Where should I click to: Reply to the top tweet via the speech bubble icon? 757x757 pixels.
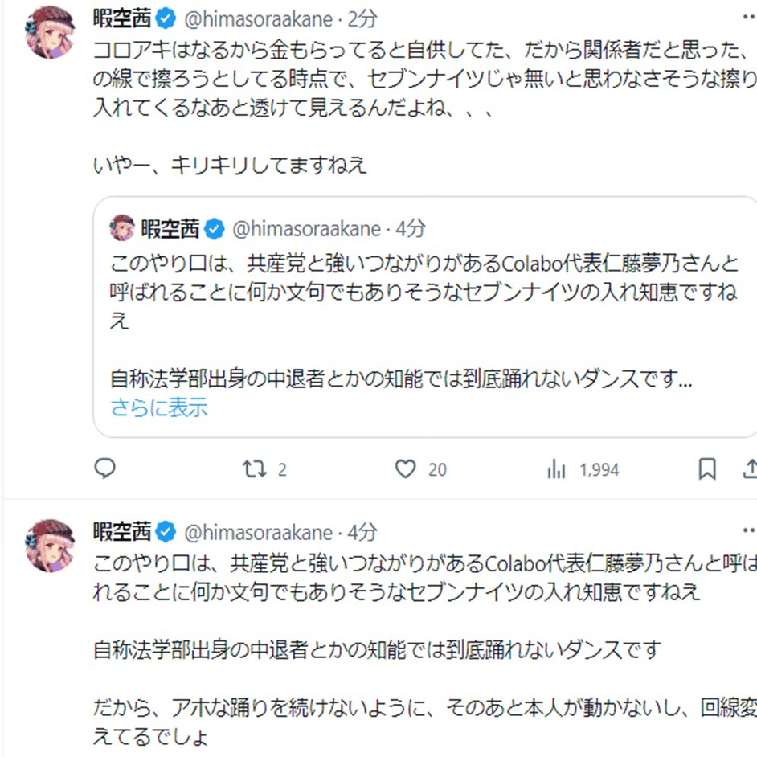click(x=105, y=469)
